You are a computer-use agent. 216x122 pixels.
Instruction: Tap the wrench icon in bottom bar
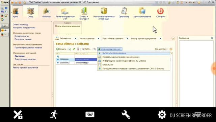126,115
